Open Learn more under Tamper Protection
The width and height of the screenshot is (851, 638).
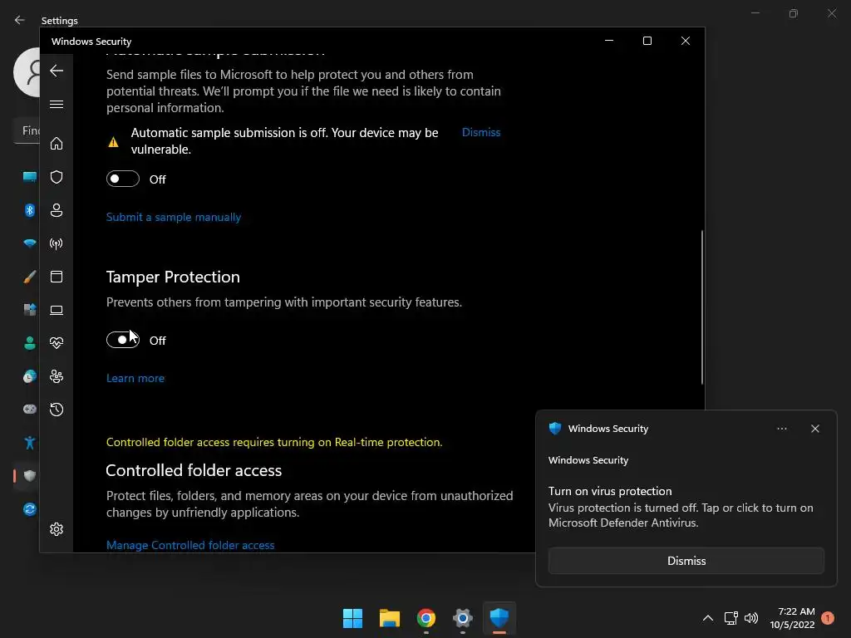click(x=135, y=378)
